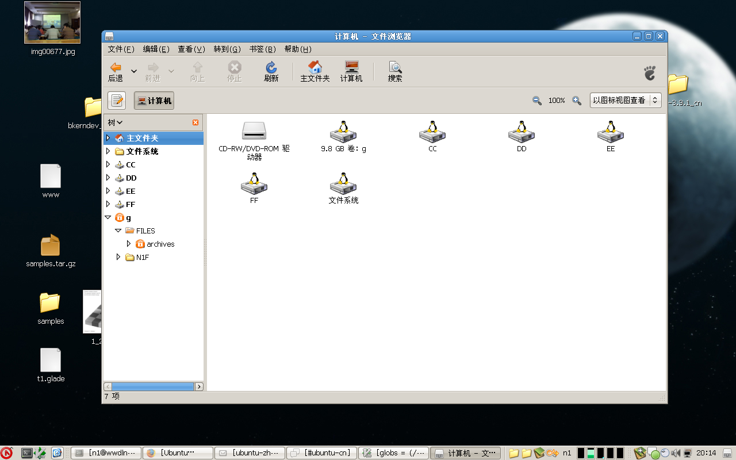Viewport: 736px width, 460px height.
Task: Select the FF drive icon in main pane
Action: (x=254, y=183)
